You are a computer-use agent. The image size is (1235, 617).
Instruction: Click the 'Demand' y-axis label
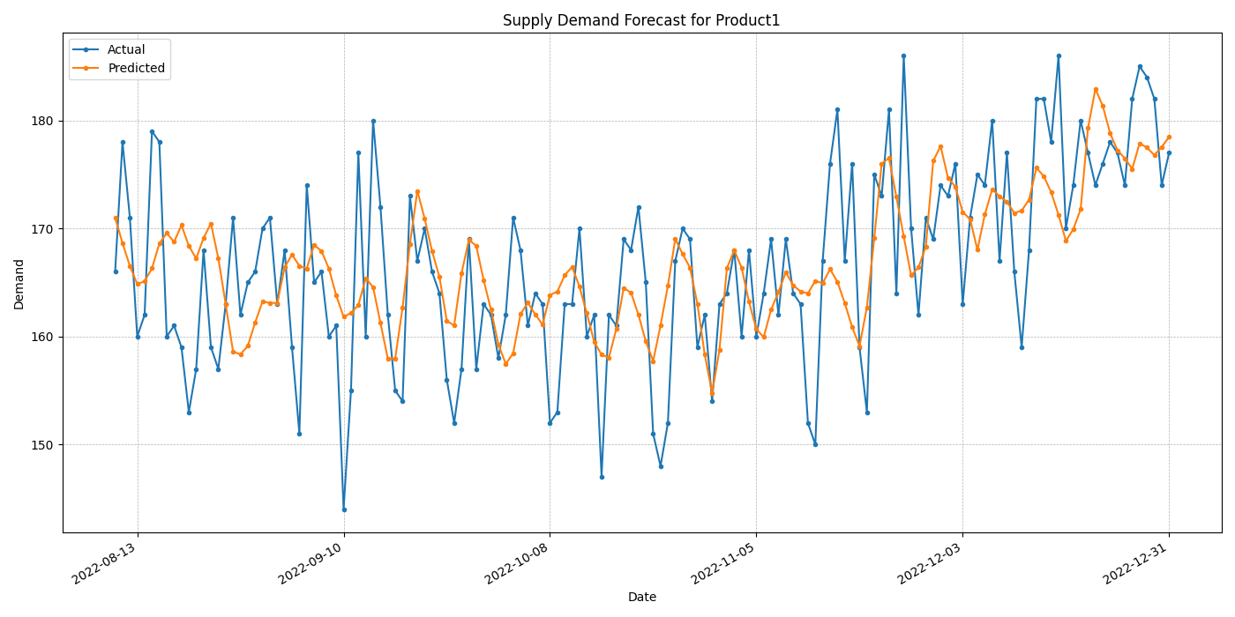pyautogui.click(x=19, y=284)
